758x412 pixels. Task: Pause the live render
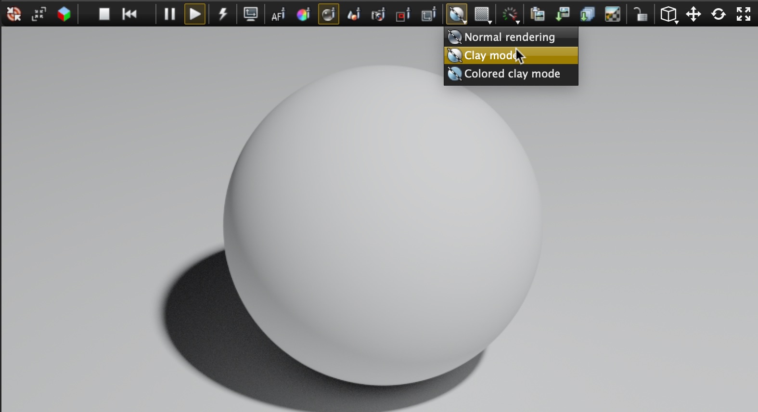click(x=169, y=14)
